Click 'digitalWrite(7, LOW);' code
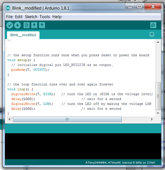The width and height of the screenshot is (165, 170). (32, 104)
